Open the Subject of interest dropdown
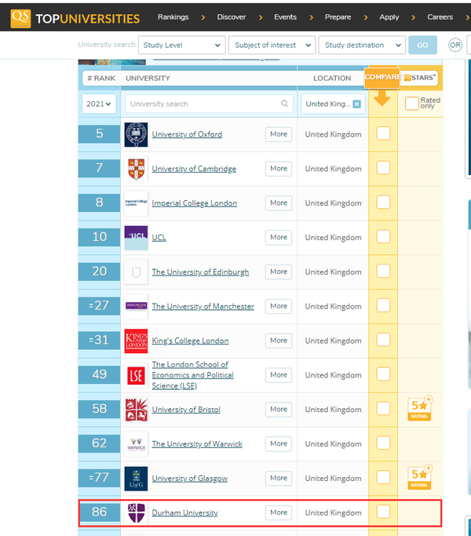Screen dimensions: 471x536 272,45
